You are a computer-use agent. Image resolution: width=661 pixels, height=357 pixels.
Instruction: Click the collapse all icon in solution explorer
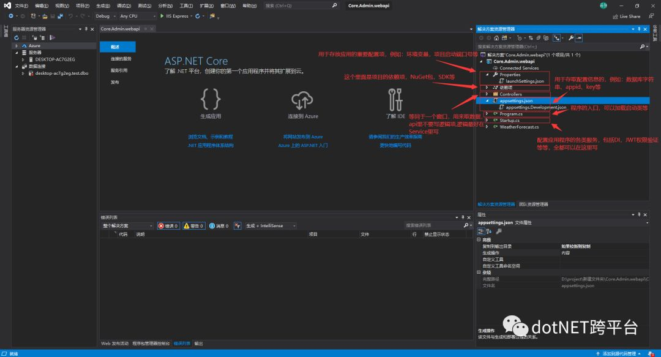click(539, 38)
